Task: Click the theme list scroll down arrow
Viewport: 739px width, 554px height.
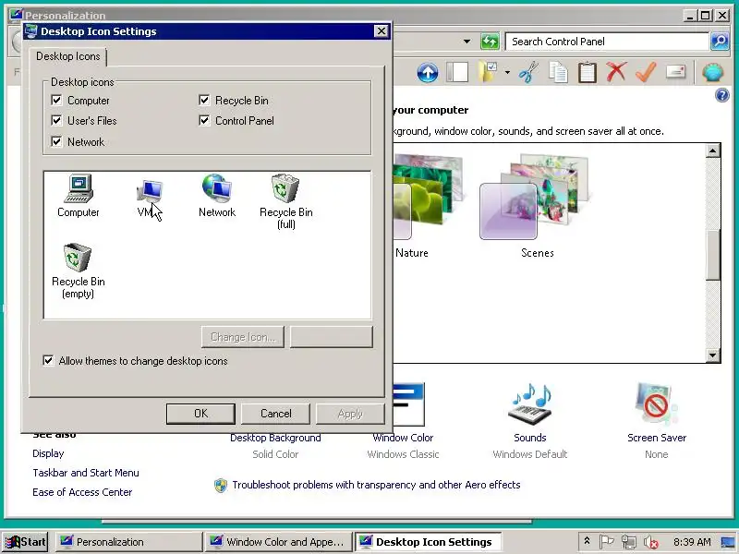Action: (x=712, y=355)
